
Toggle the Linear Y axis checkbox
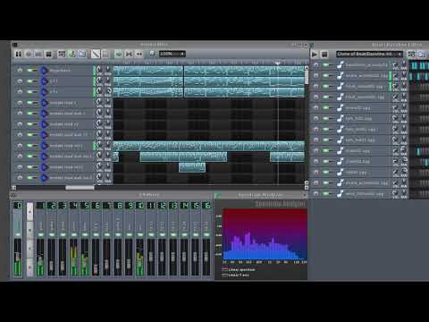click(225, 275)
